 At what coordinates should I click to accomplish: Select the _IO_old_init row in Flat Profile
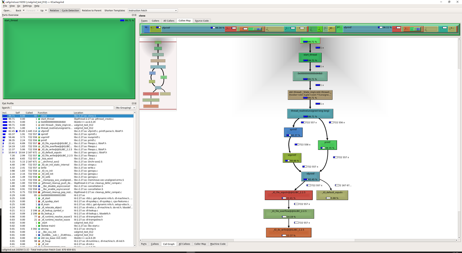[x=68, y=174]
